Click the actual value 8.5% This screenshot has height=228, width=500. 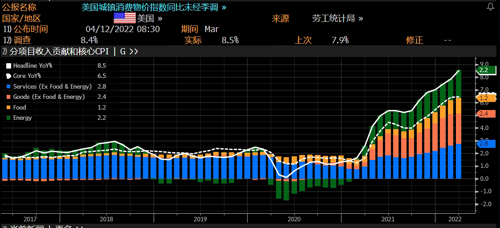click(x=230, y=40)
